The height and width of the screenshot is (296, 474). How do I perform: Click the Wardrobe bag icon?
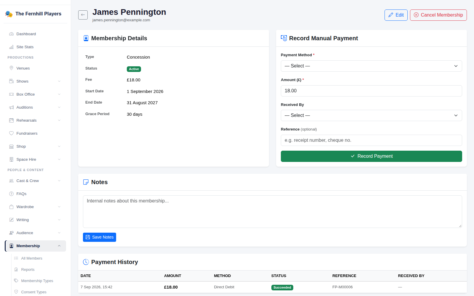(11, 207)
